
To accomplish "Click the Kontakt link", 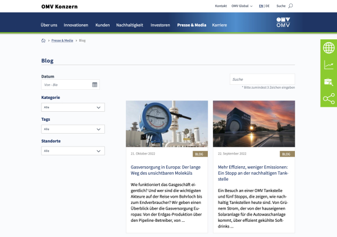I will (x=221, y=6).
